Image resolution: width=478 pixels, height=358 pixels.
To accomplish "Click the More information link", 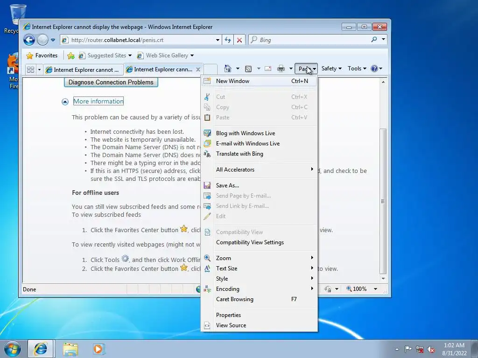I will [98, 101].
